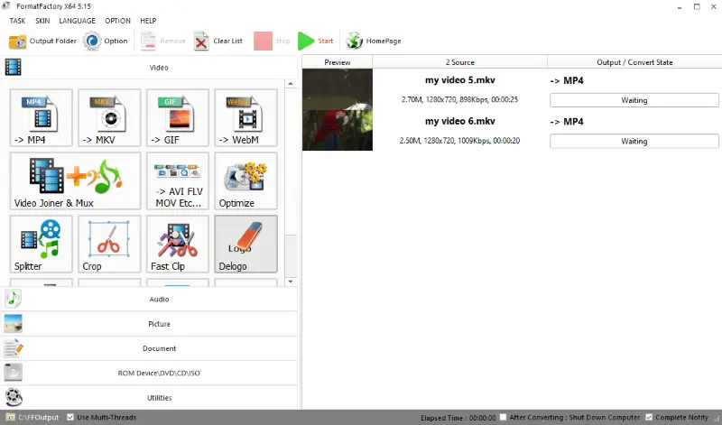This screenshot has height=425, width=722.
Task: Click the ROM Device disc icon
Action: point(13,373)
